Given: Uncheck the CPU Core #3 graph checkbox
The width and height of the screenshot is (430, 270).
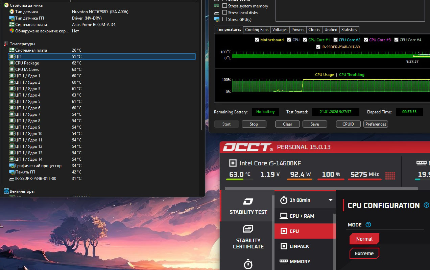Looking at the screenshot, I should tap(366, 40).
